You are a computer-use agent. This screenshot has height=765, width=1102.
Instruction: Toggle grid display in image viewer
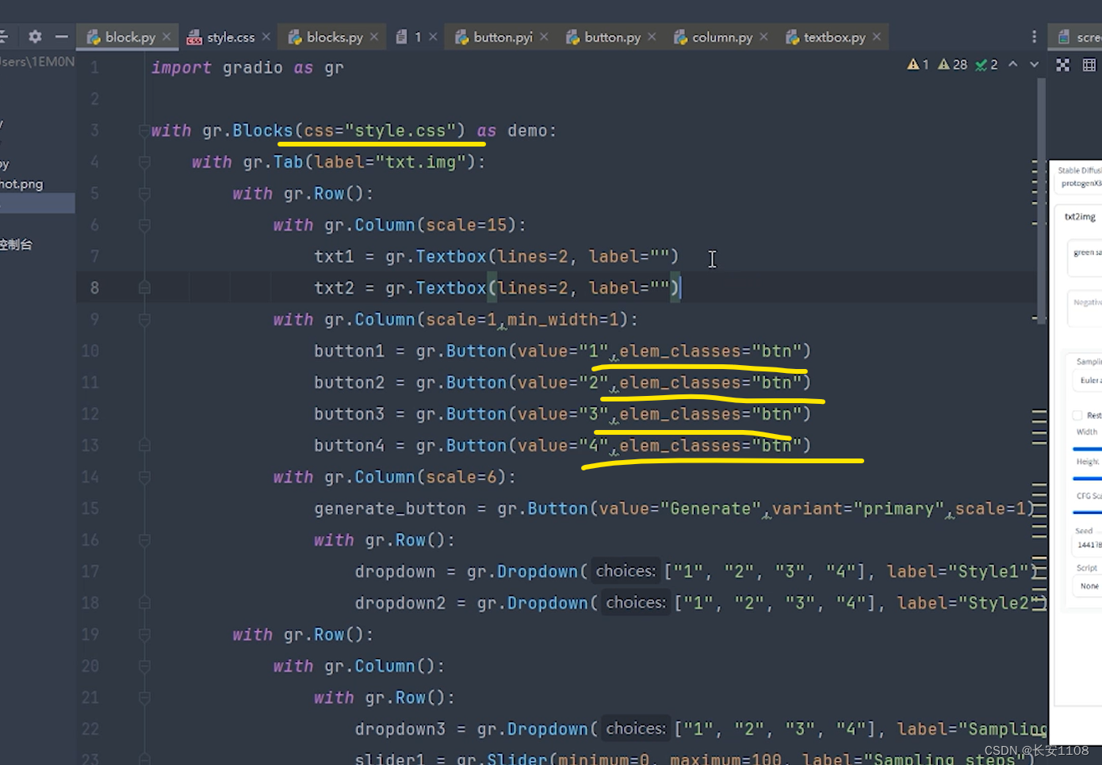tap(1089, 65)
